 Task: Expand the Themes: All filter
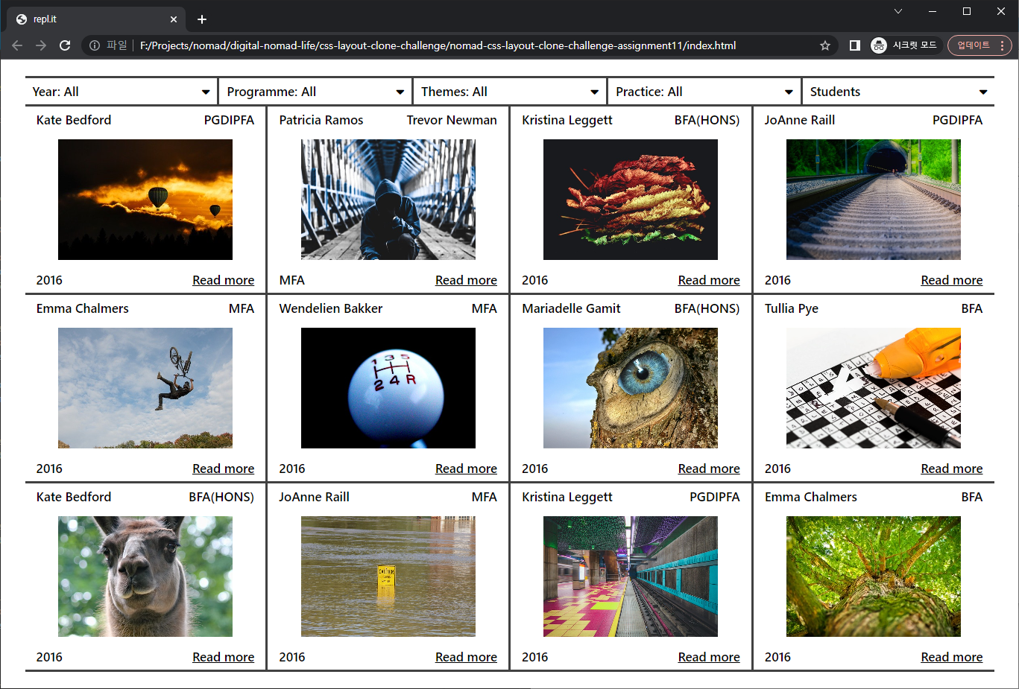coord(510,92)
